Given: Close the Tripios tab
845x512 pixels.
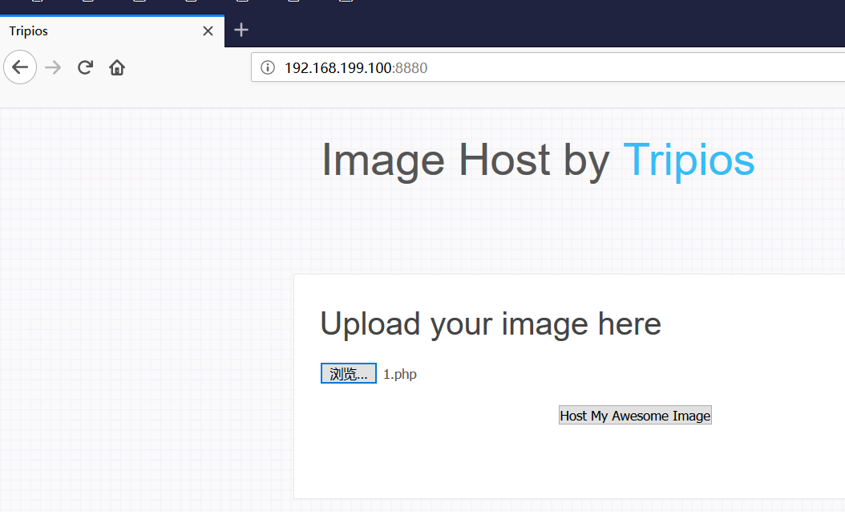Looking at the screenshot, I should (x=208, y=30).
